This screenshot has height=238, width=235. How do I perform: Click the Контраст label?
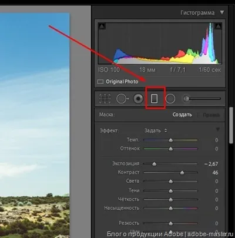point(129,172)
